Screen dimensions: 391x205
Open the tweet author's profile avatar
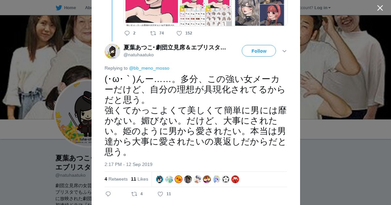click(x=112, y=51)
